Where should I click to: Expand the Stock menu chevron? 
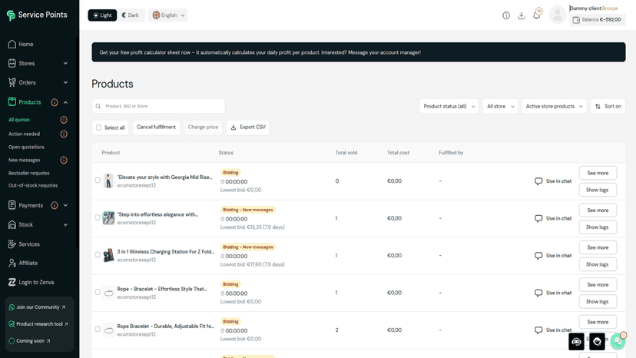tap(65, 225)
